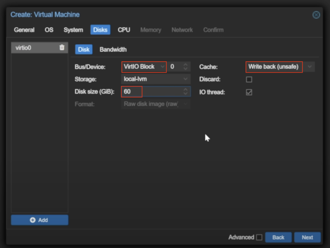The height and width of the screenshot is (248, 330).
Task: Open the Network tab
Action: [182, 30]
